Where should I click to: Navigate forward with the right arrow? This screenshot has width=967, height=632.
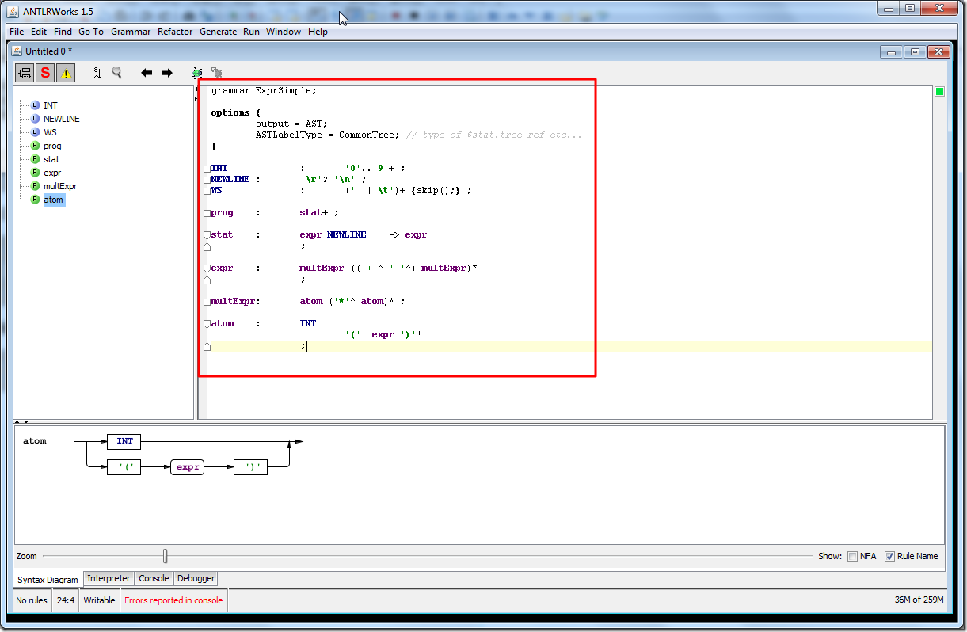[167, 73]
